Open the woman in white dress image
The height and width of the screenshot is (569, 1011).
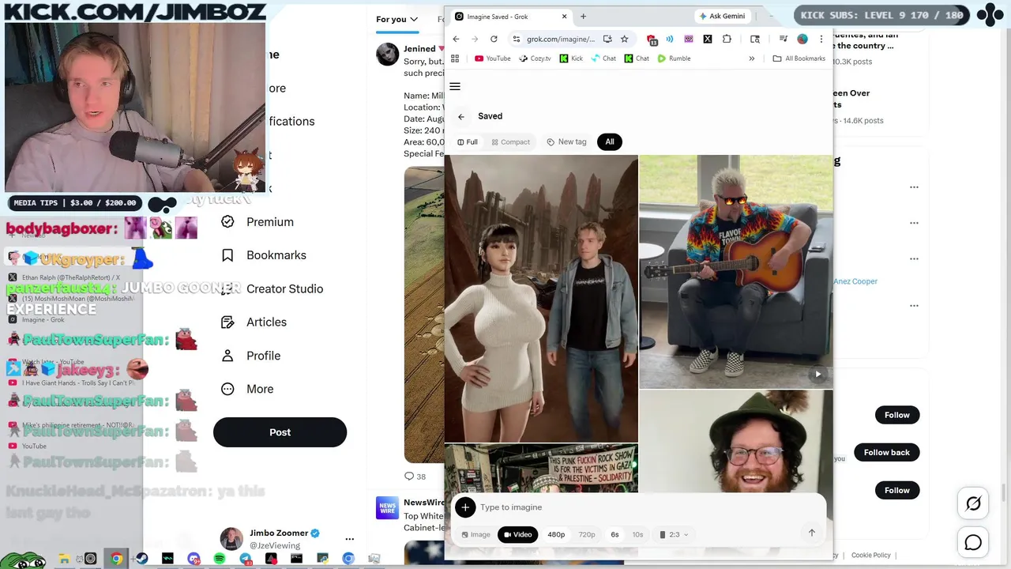pyautogui.click(x=541, y=299)
